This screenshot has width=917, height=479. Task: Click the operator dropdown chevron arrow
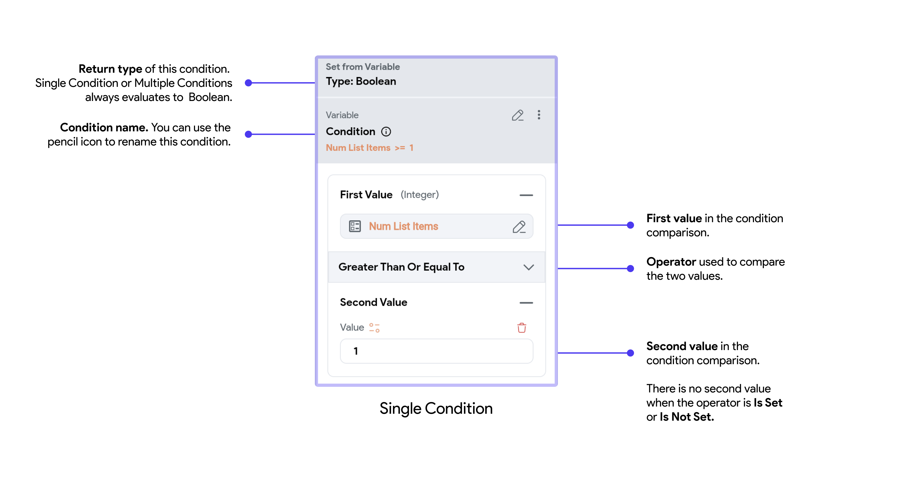coord(529,267)
